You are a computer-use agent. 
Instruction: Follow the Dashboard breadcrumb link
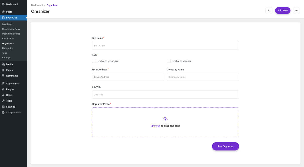37,5
